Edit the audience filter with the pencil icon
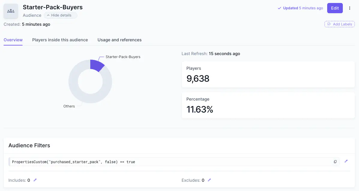 click(346, 161)
